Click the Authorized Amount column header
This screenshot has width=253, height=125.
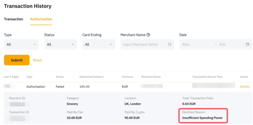[x=92, y=77]
